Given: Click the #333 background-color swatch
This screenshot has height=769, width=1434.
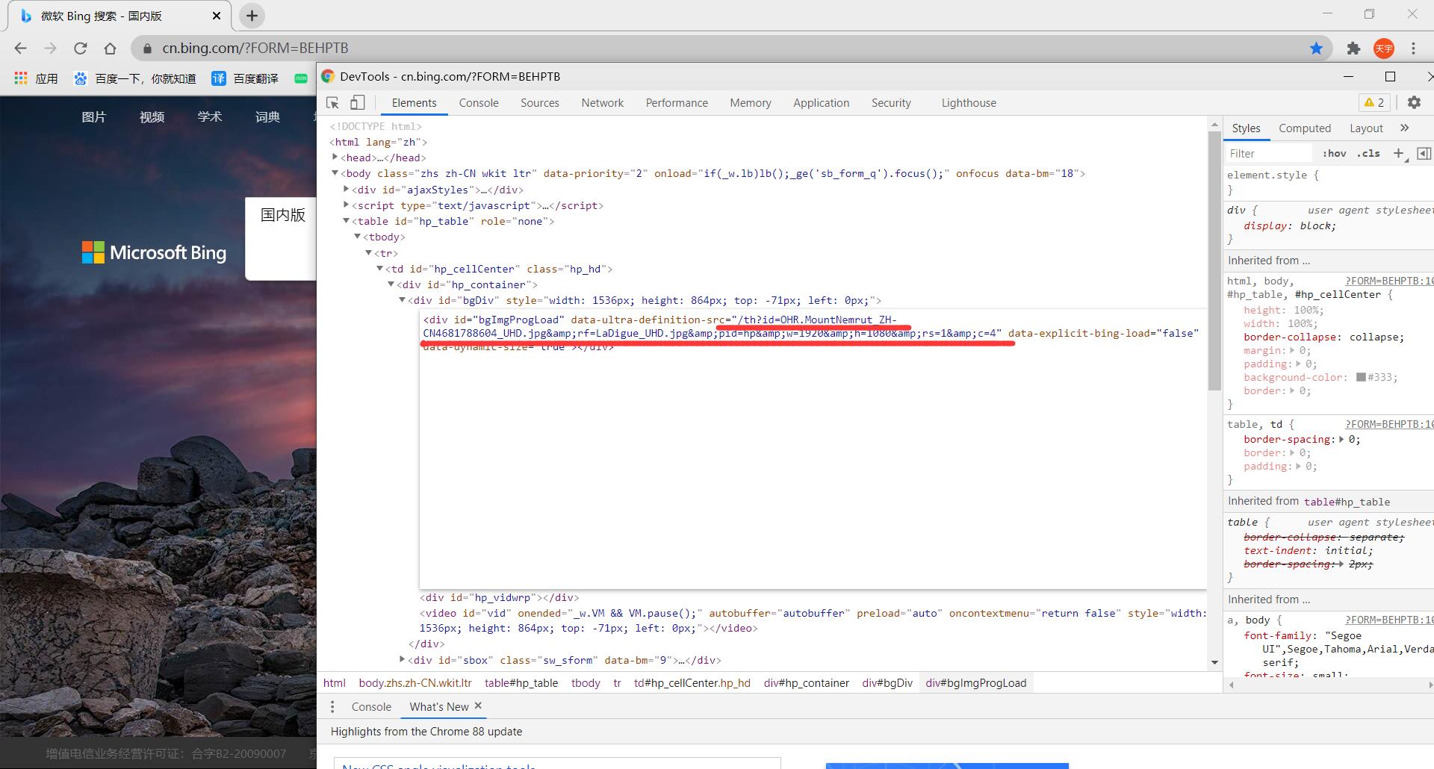Looking at the screenshot, I should (1361, 378).
